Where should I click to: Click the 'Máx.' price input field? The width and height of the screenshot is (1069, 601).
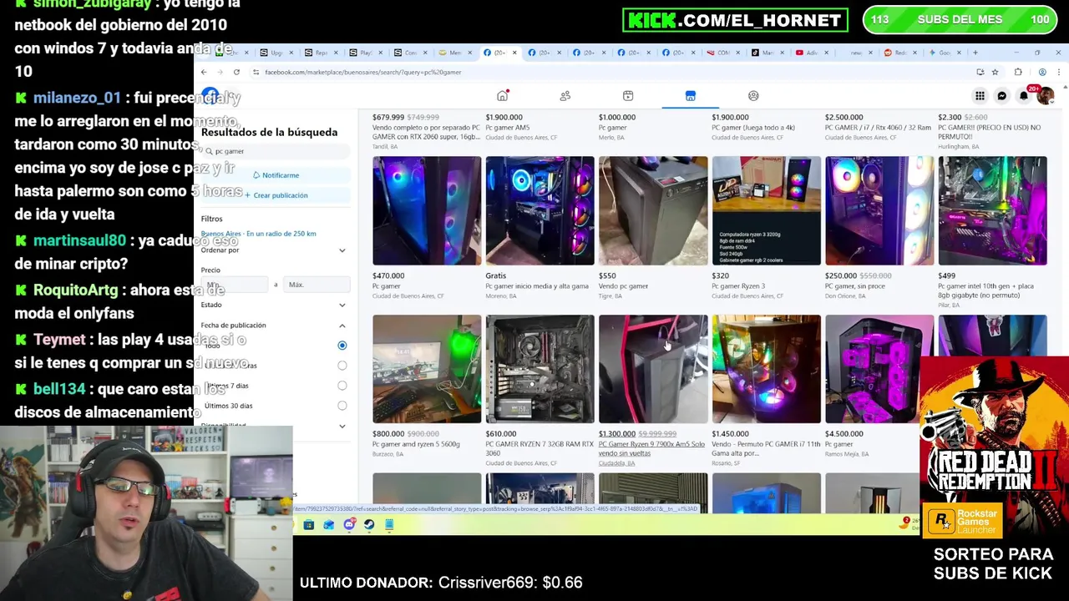(316, 285)
